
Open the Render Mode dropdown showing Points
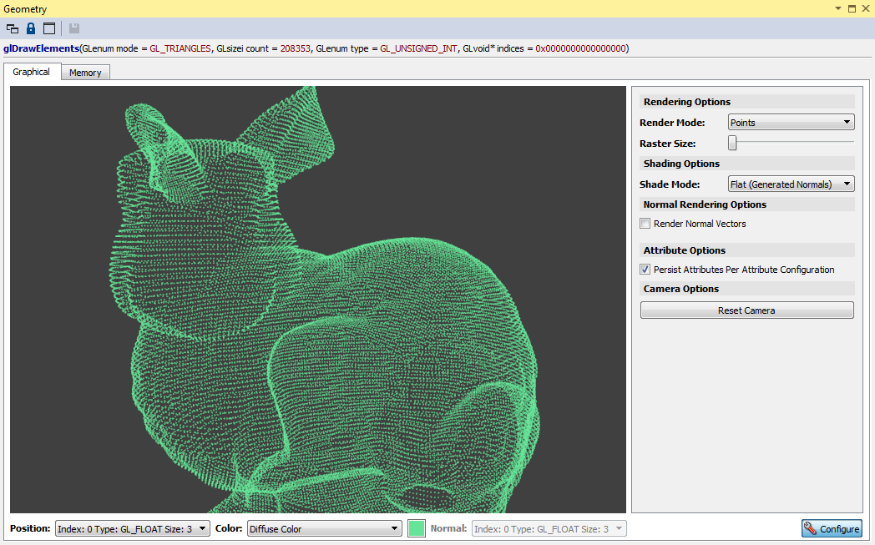coord(791,123)
